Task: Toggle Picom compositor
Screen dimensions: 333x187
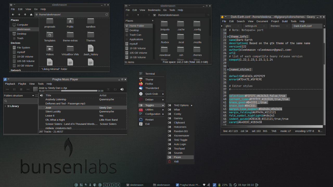Action: [x=180, y=157]
